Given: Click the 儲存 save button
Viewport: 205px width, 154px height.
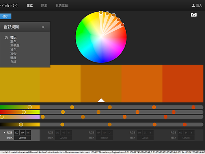Looking at the screenshot, I should [6, 16].
